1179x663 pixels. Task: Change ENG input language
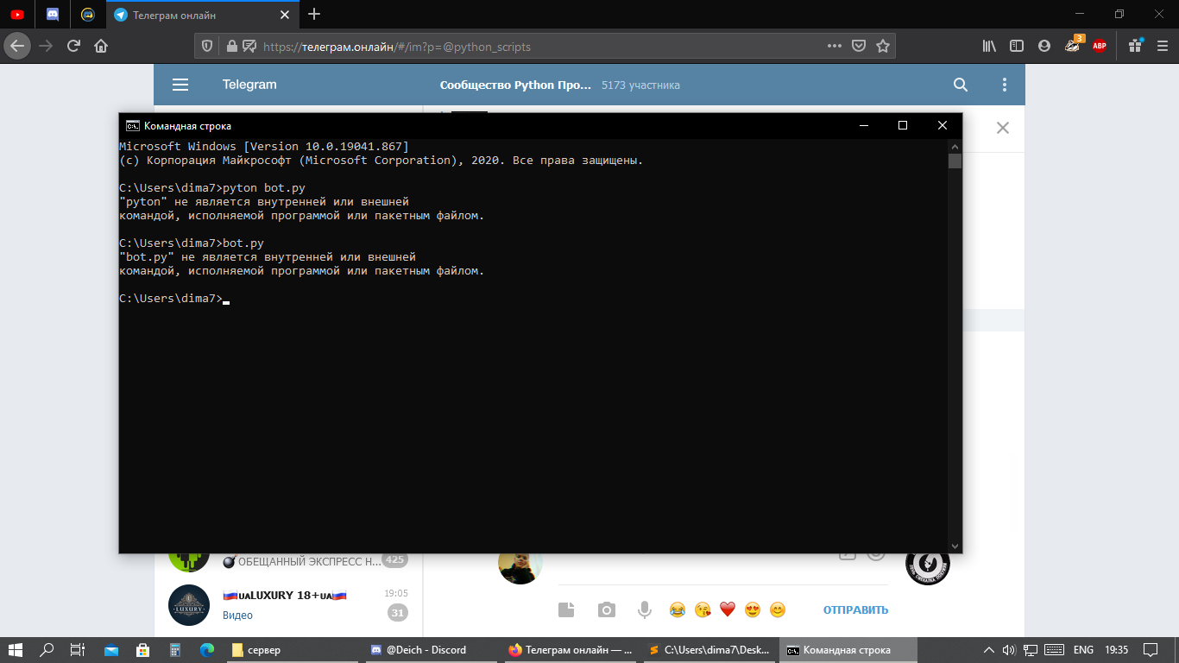pyautogui.click(x=1083, y=650)
